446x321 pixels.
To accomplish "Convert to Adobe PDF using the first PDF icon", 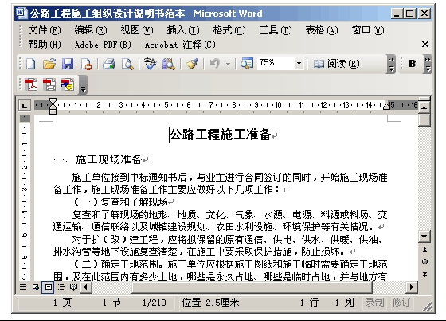I will point(31,84).
